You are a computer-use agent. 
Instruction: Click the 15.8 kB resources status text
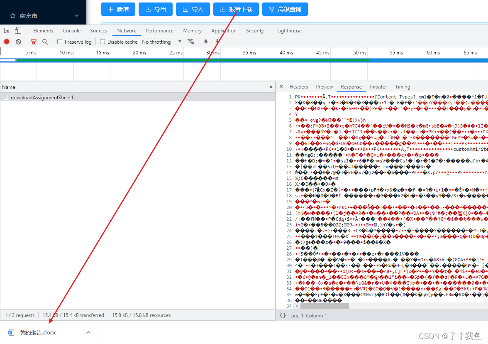[141, 315]
